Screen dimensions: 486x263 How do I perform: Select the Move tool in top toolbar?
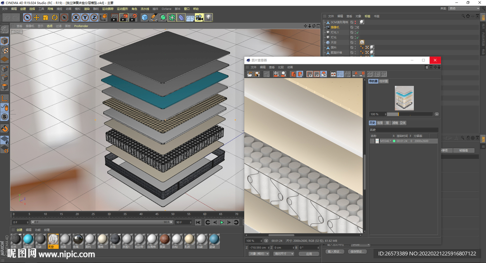[36, 18]
